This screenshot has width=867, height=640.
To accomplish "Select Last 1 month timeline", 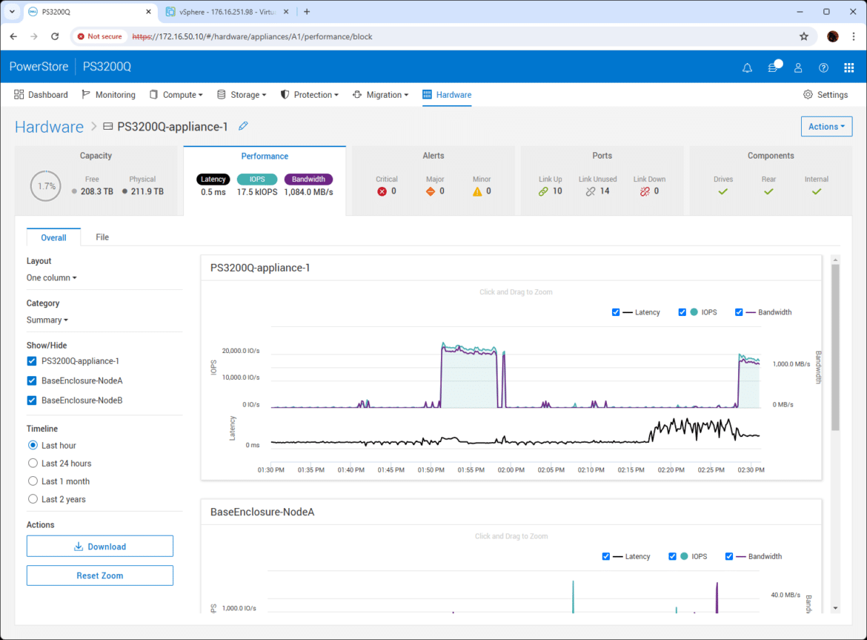I will [x=33, y=481].
